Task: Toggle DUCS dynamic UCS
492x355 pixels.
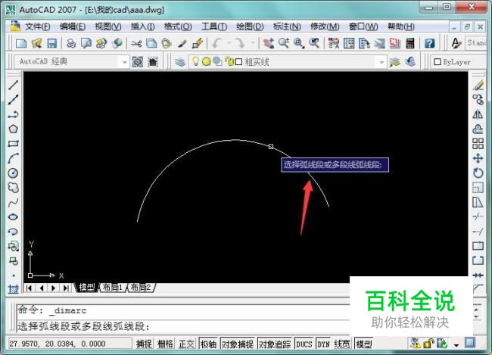Action: pos(304,344)
